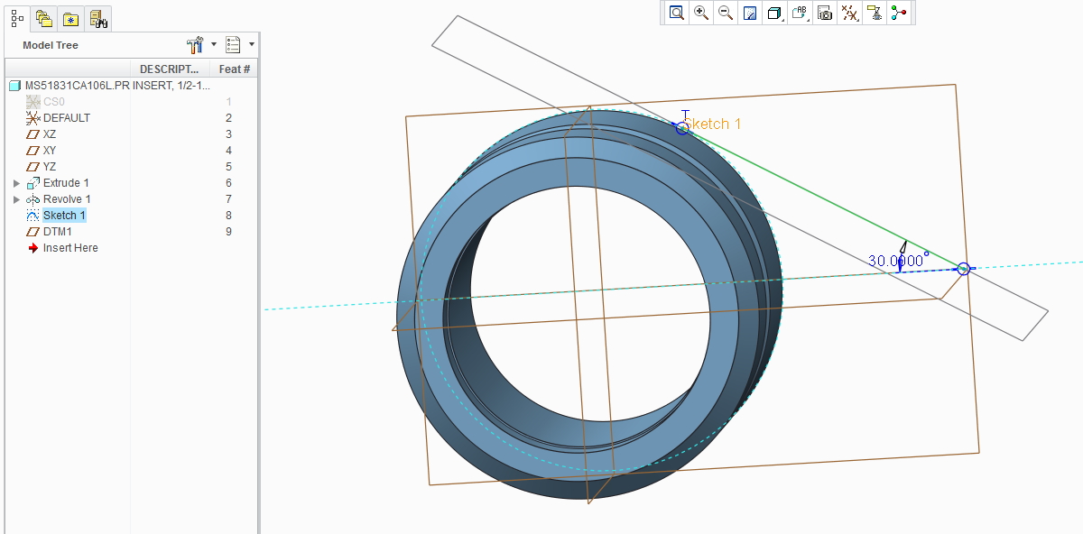Toggle the Annotation Display icon
This screenshot has height=534, width=1083.
[x=874, y=13]
